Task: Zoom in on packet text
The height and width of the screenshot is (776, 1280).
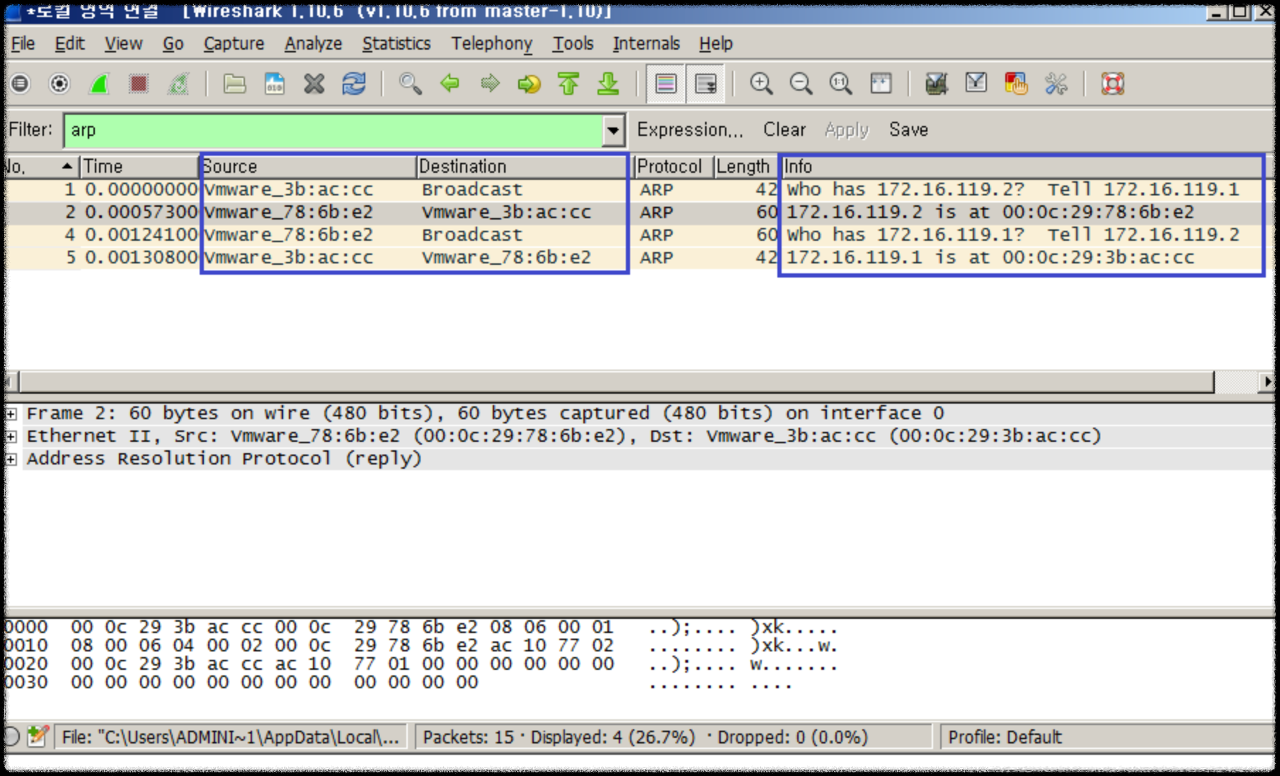Action: click(761, 84)
